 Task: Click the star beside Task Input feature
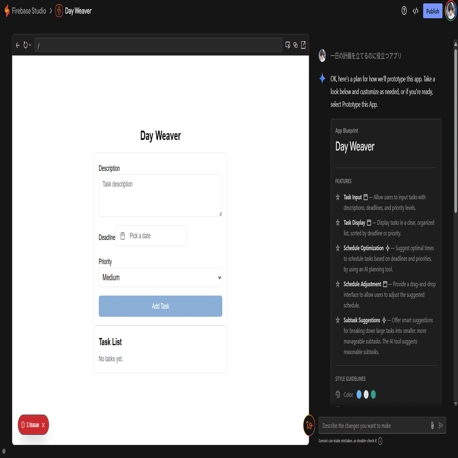click(x=338, y=197)
